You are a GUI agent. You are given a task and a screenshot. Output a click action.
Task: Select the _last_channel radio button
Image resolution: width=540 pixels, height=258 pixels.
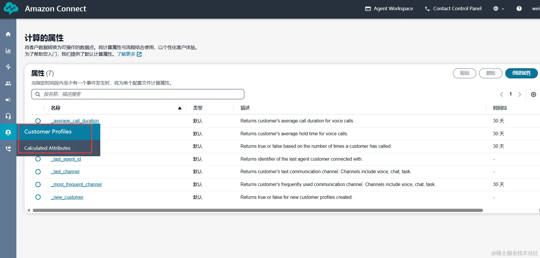38,172
